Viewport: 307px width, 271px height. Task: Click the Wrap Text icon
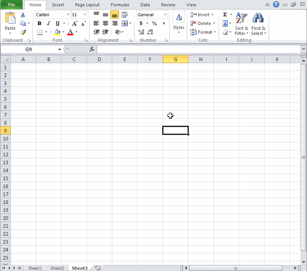(x=125, y=15)
